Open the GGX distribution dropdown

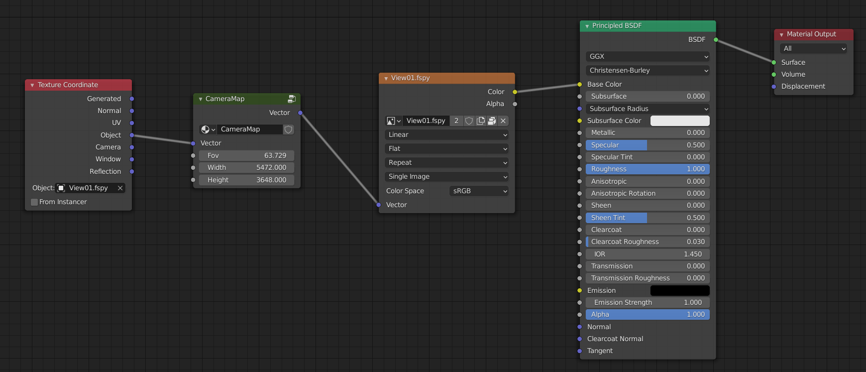click(x=648, y=57)
